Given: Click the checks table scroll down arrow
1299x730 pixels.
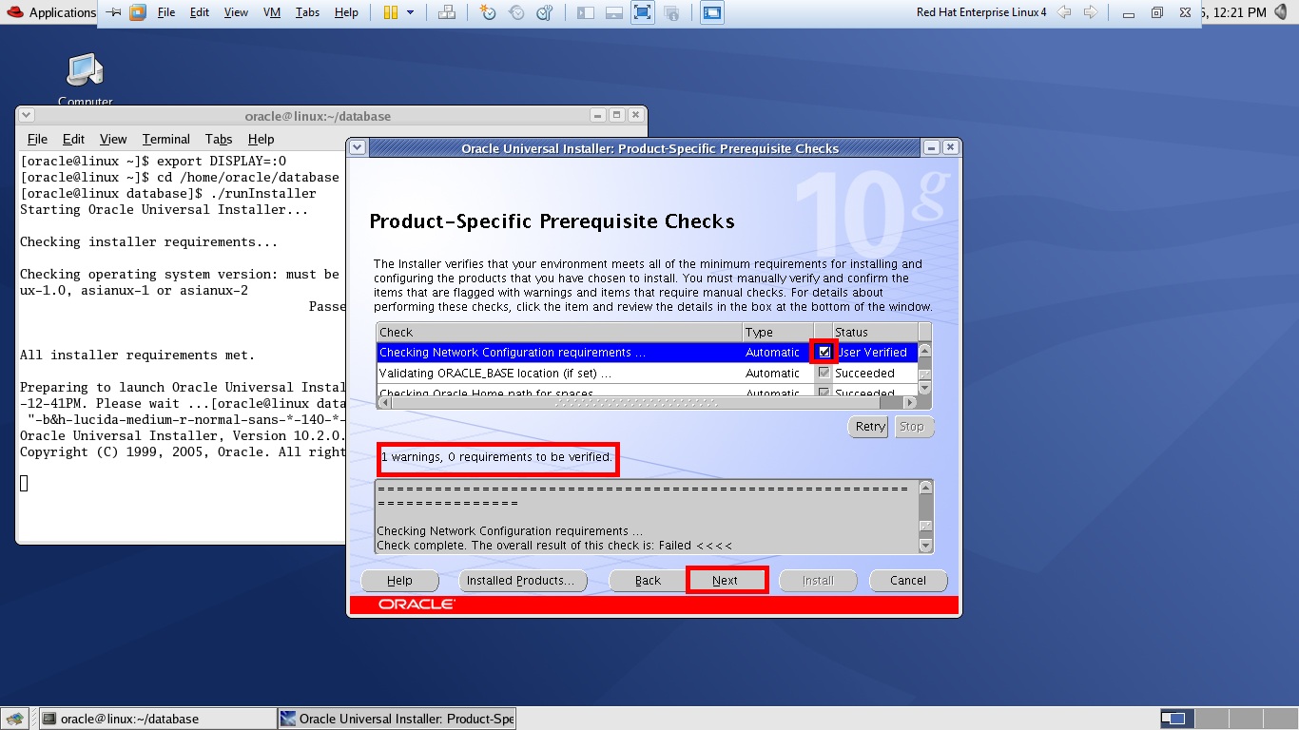Looking at the screenshot, I should (x=924, y=389).
